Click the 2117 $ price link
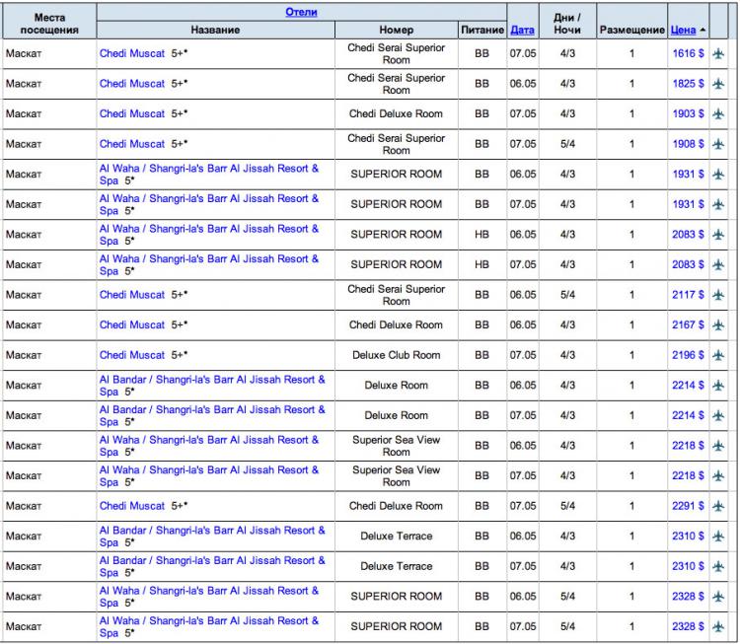The width and height of the screenshot is (740, 644). click(688, 295)
